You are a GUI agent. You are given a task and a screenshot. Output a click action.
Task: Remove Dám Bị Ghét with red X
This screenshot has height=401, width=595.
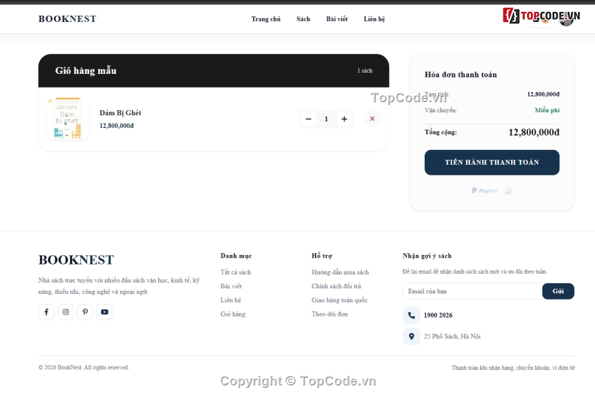point(372,119)
